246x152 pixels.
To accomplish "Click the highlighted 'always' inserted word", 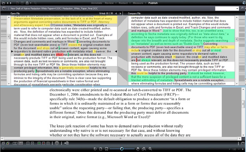I will 146,60.
